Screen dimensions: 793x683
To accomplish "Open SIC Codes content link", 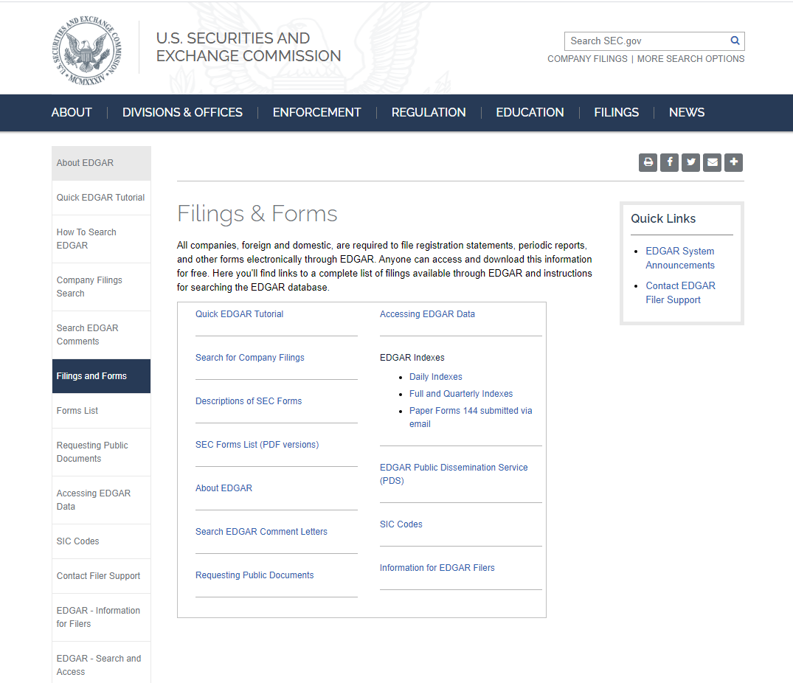I will [401, 524].
